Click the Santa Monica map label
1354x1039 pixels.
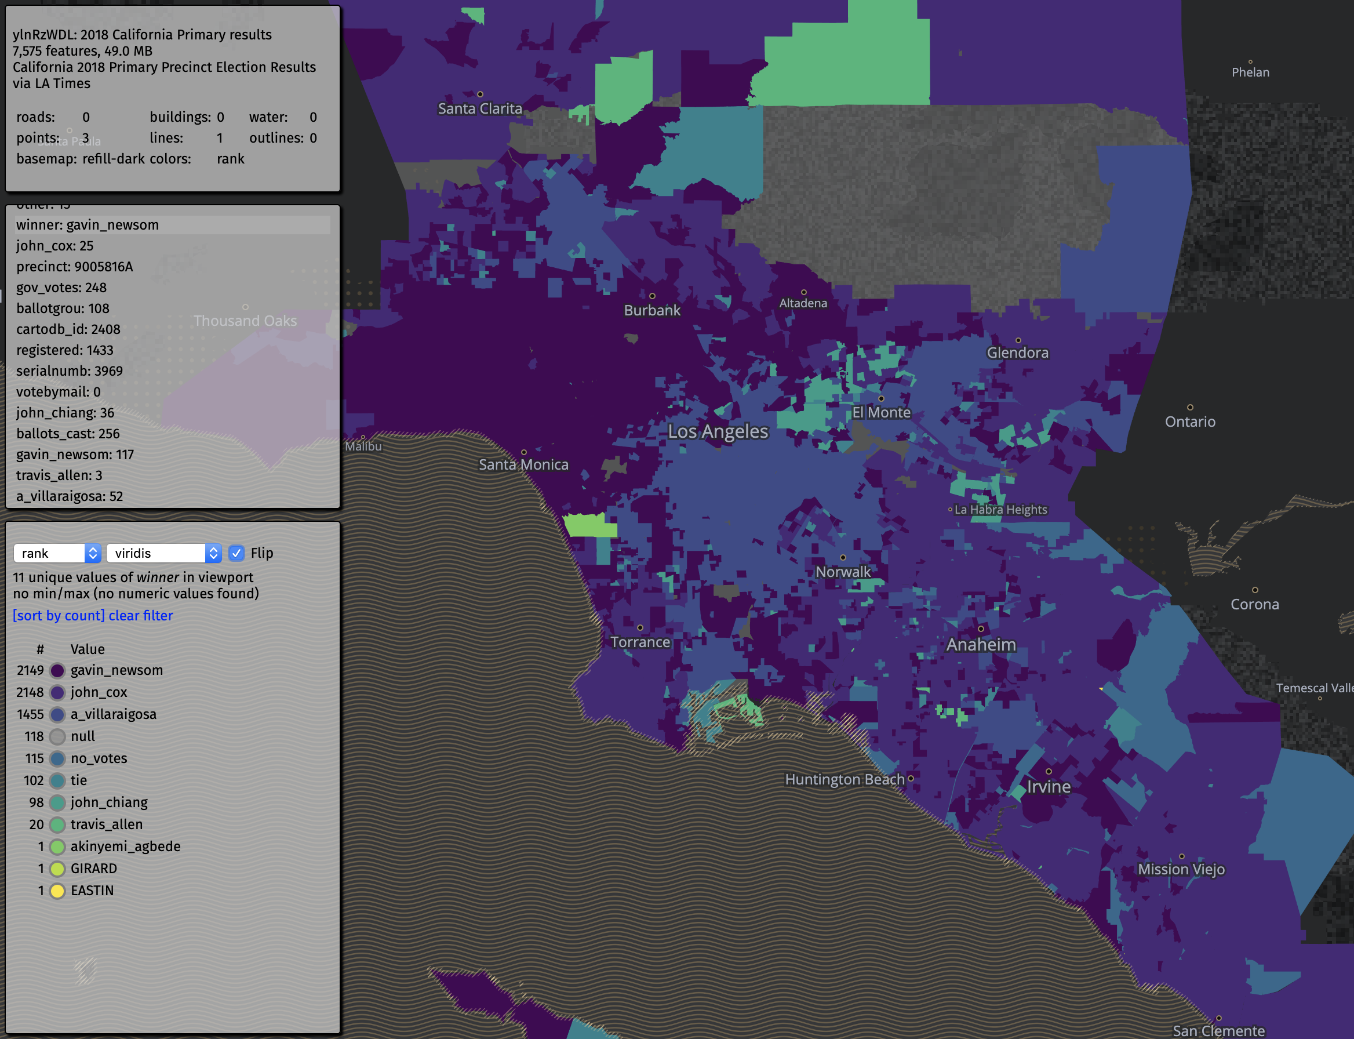523,464
